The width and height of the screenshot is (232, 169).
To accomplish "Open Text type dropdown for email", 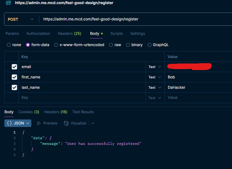I will [155, 67].
